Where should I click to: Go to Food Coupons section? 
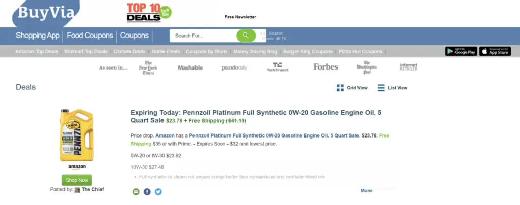click(x=90, y=36)
